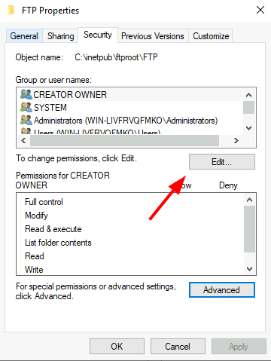The width and height of the screenshot is (271, 361).
Task: Open Advanced security settings
Action: point(222,290)
